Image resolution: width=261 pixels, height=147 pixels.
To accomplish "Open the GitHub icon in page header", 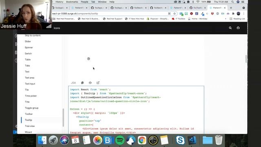I will (238, 28).
